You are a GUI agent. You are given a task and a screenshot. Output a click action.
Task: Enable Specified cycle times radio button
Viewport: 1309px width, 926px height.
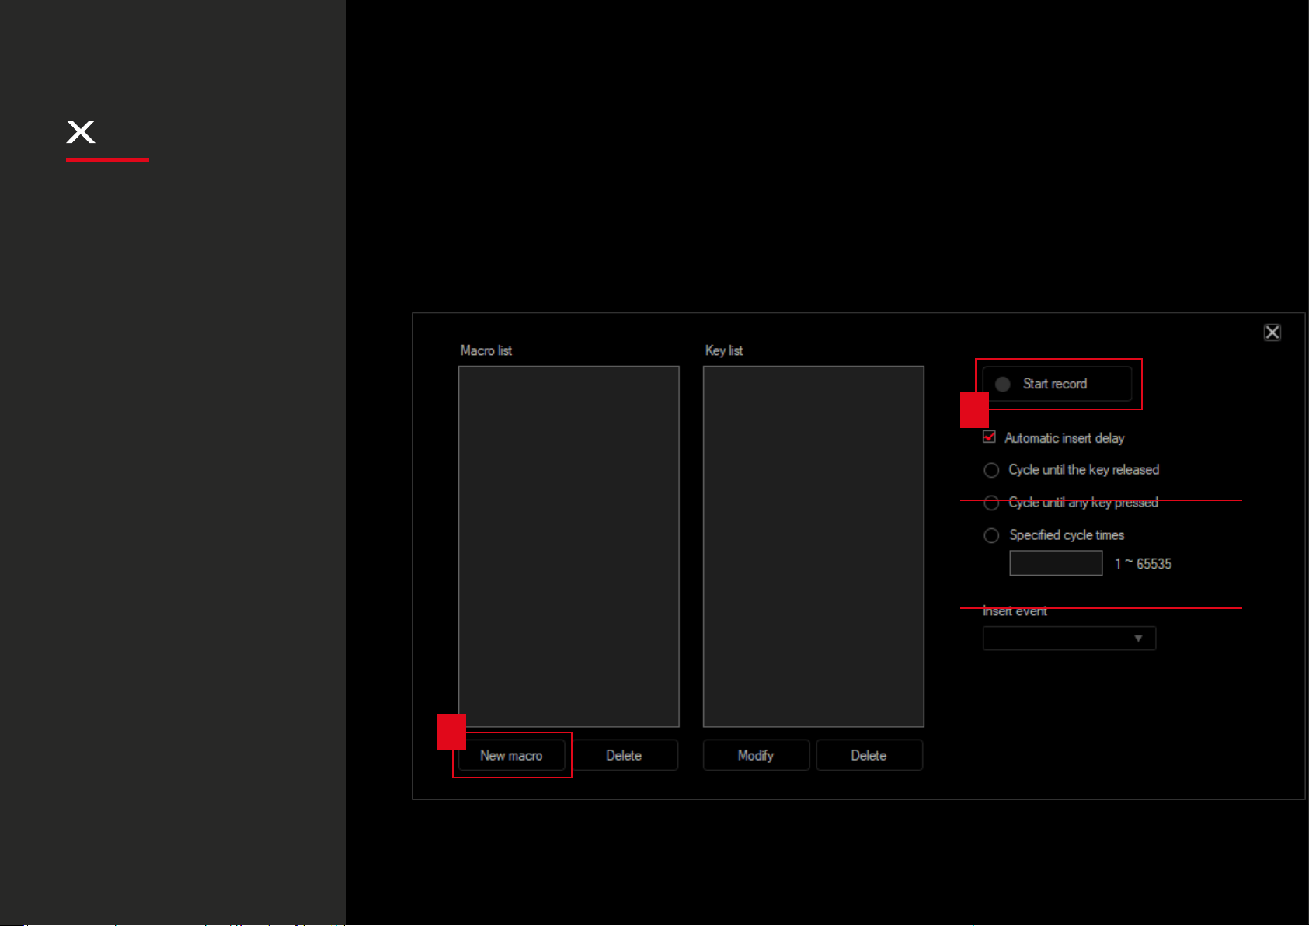point(991,535)
